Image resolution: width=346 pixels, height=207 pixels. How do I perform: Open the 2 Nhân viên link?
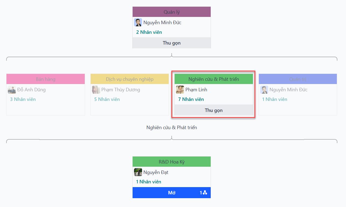149,32
